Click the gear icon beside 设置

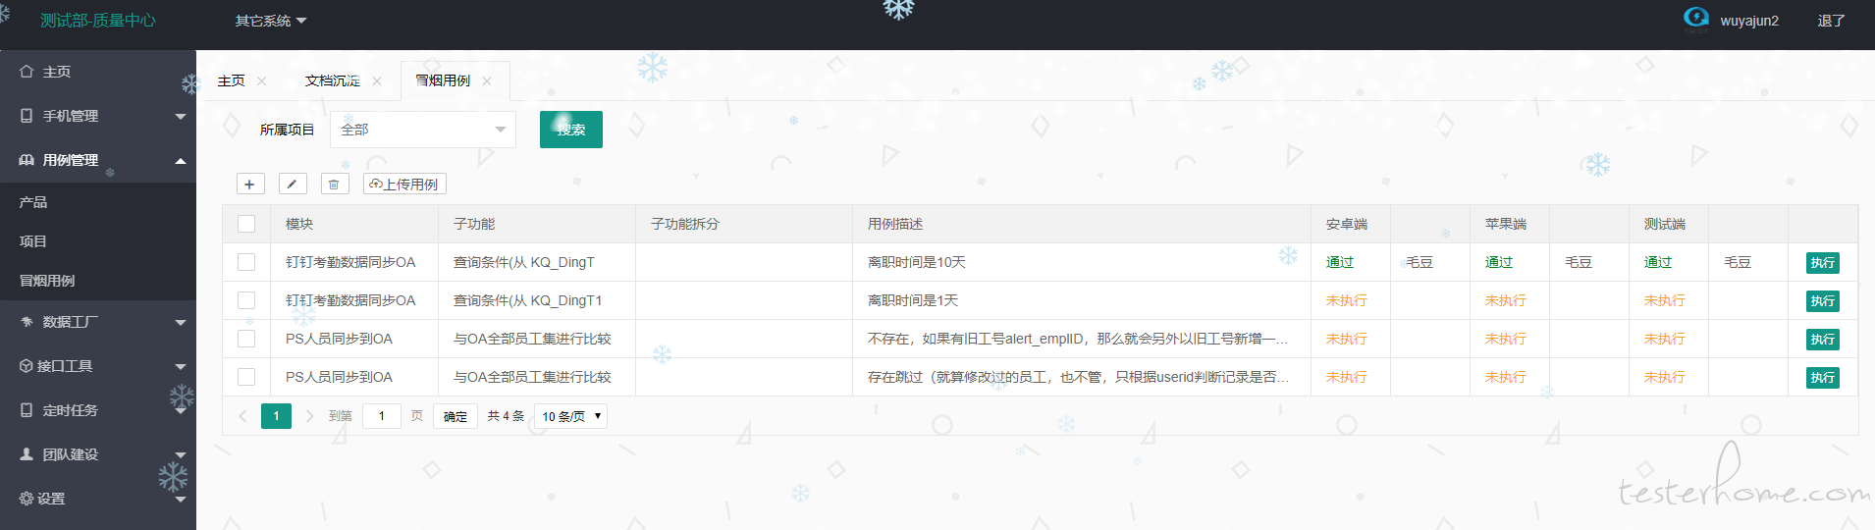click(x=27, y=499)
